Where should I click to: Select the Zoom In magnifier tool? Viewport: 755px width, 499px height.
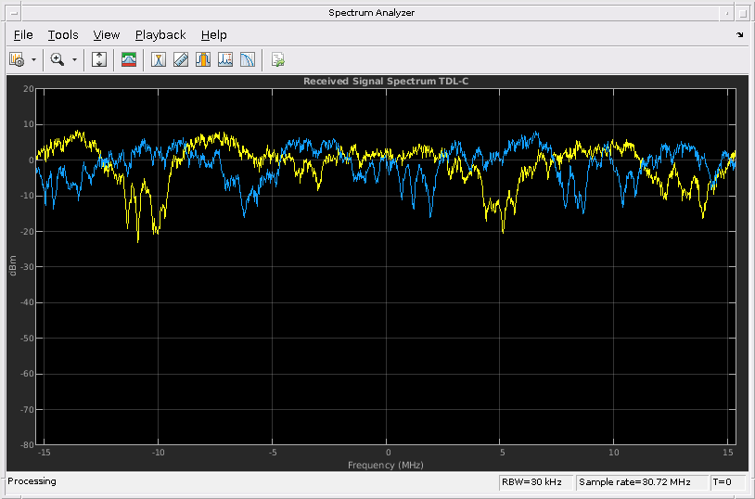(58, 59)
